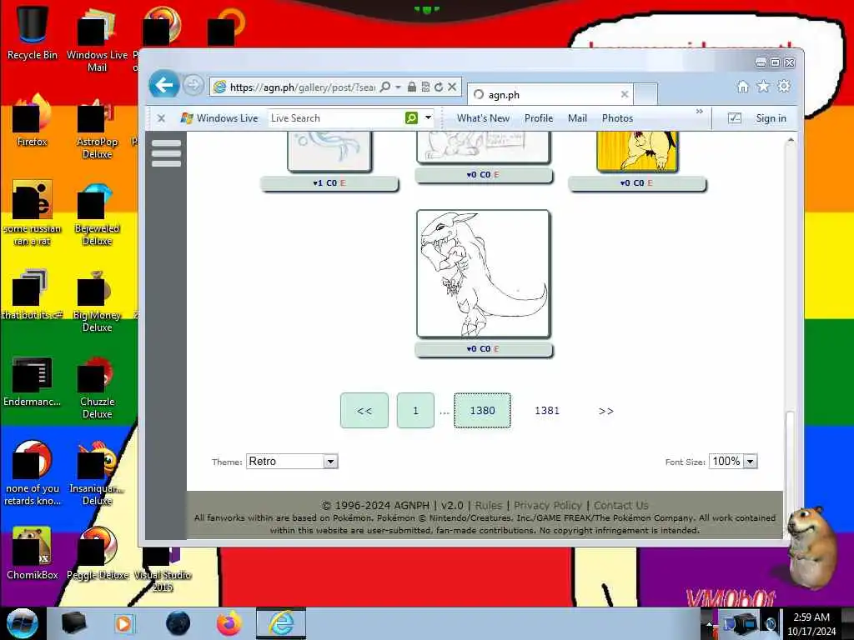
Task: Click the Windows Live logo button
Action: pyautogui.click(x=219, y=118)
